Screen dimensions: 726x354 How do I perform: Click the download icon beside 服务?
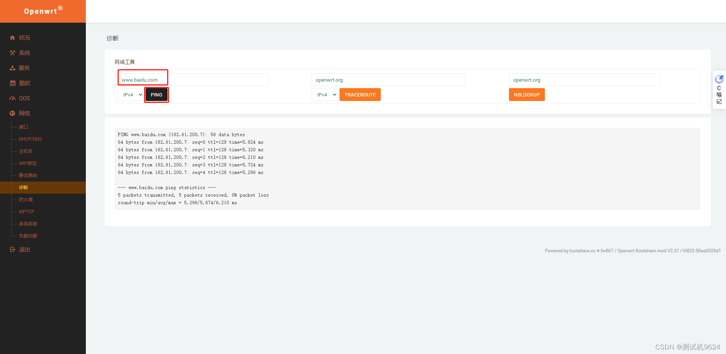pyautogui.click(x=12, y=68)
